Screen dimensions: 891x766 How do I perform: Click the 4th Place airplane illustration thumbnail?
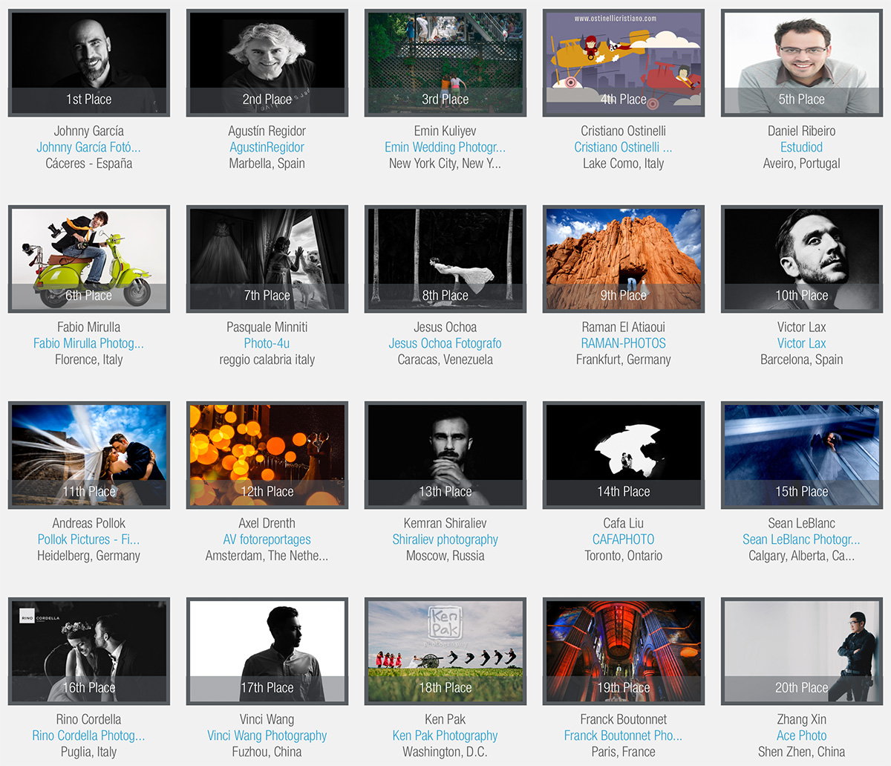[x=624, y=63]
